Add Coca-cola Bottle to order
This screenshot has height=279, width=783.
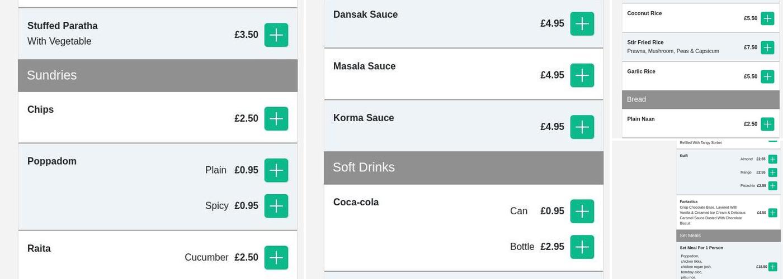(582, 247)
